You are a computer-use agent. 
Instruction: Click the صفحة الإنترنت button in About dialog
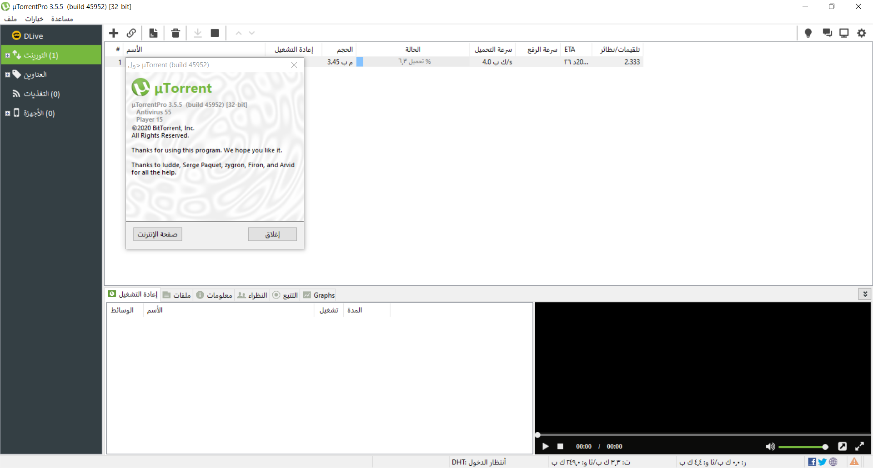tap(157, 234)
